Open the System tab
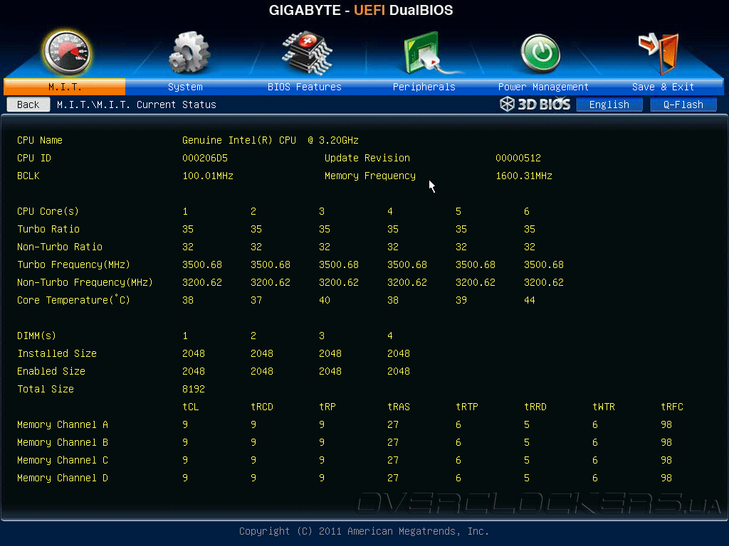Viewport: 729px width, 546px height. coord(185,87)
